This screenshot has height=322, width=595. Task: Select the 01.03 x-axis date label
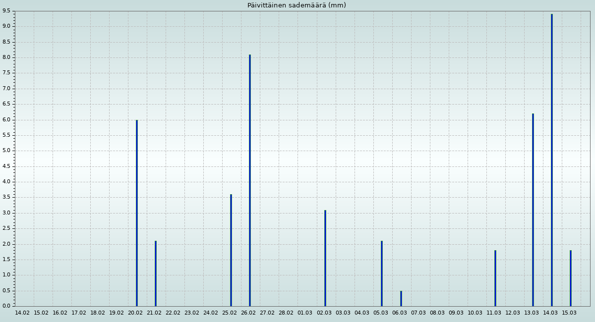point(305,313)
